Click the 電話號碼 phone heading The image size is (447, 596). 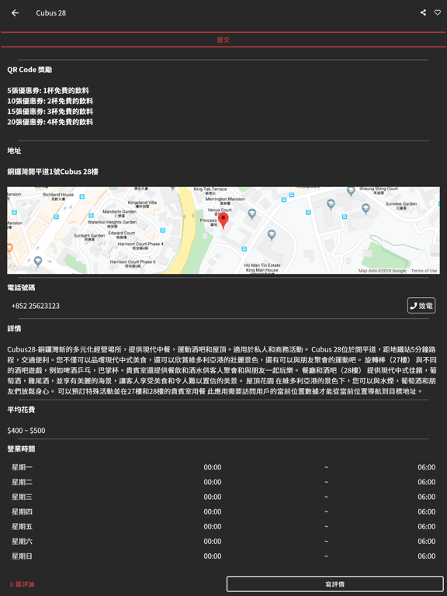(x=21, y=288)
